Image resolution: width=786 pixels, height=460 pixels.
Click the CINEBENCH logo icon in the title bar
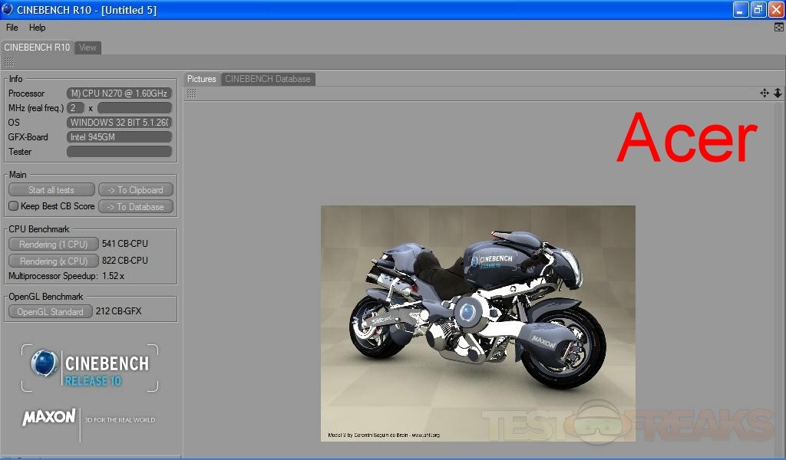pos(8,9)
